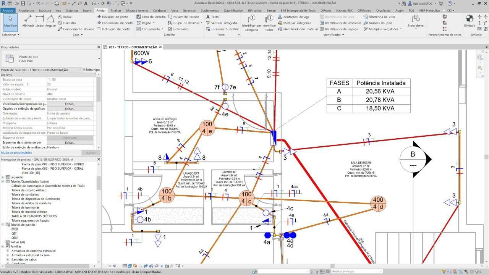
Task: Click Editar for Visibilidade/Sobreposição
Action: click(70, 104)
